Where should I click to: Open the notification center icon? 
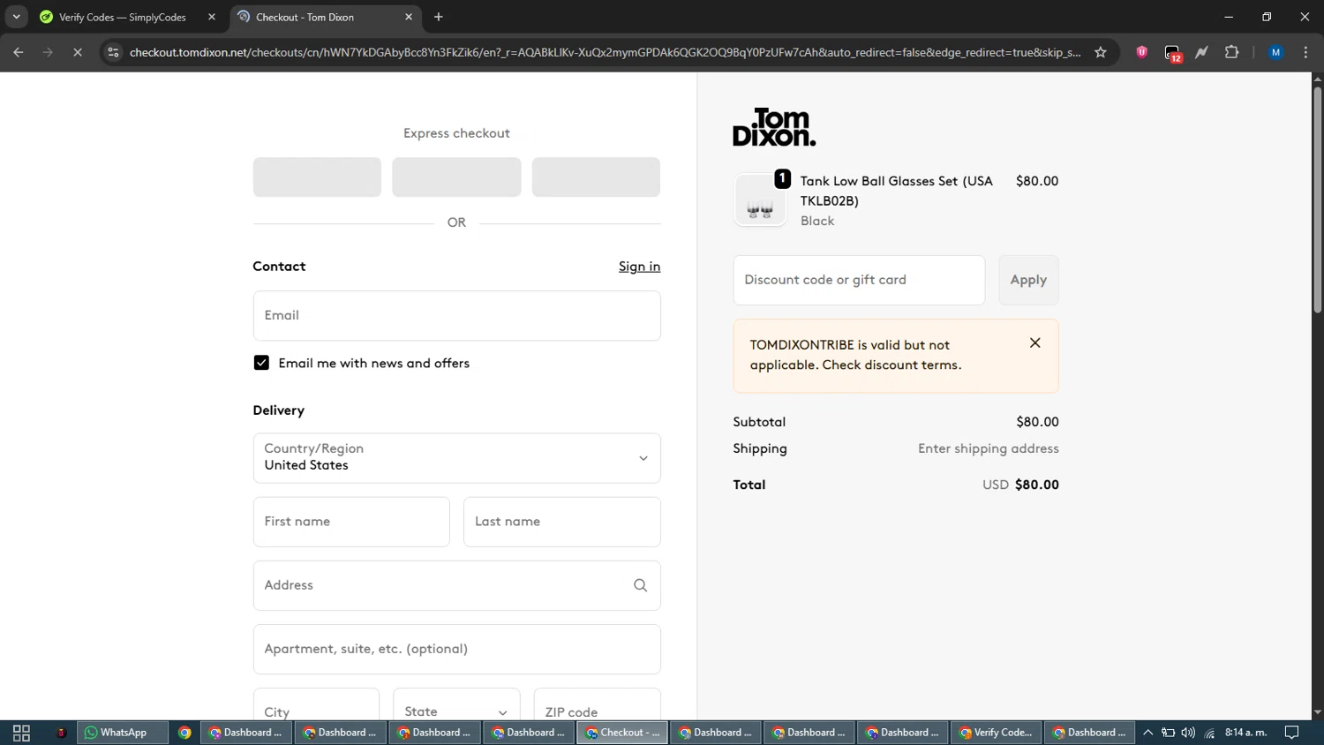coord(1291,733)
